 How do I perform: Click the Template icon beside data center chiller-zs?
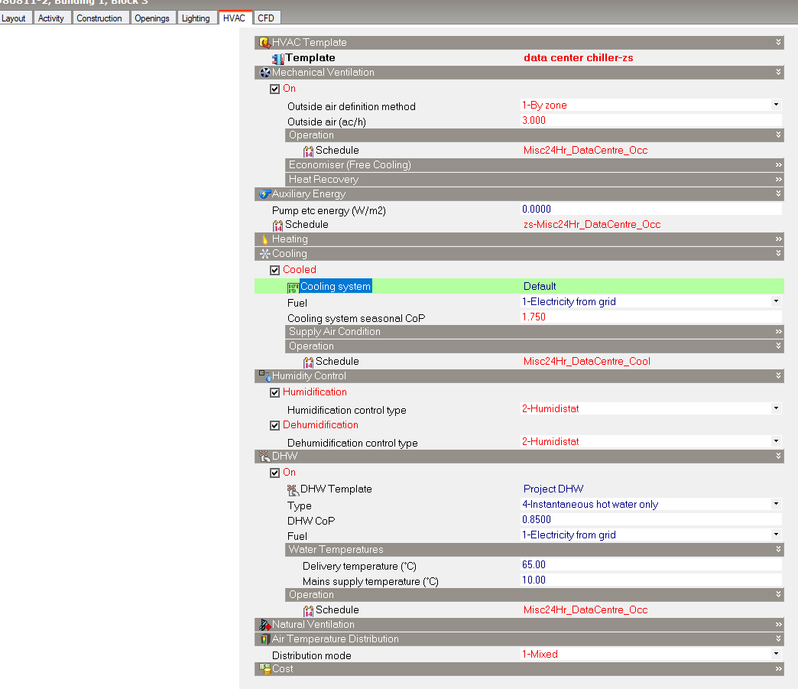pyautogui.click(x=278, y=59)
